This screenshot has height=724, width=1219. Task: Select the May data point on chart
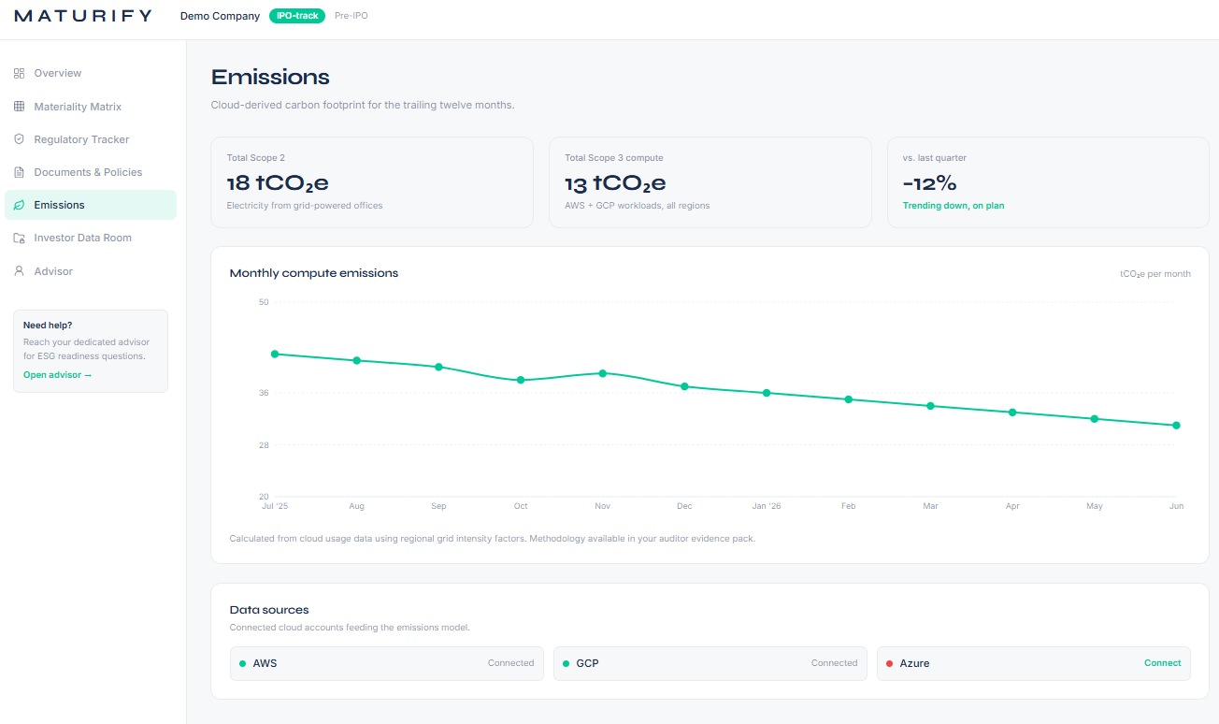click(1095, 419)
